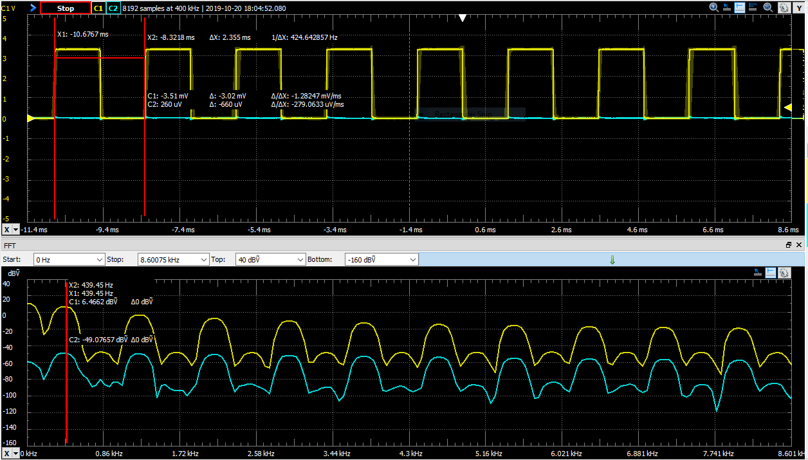
Task: Click the C1 -3.51 mV cursor value
Action: [168, 96]
